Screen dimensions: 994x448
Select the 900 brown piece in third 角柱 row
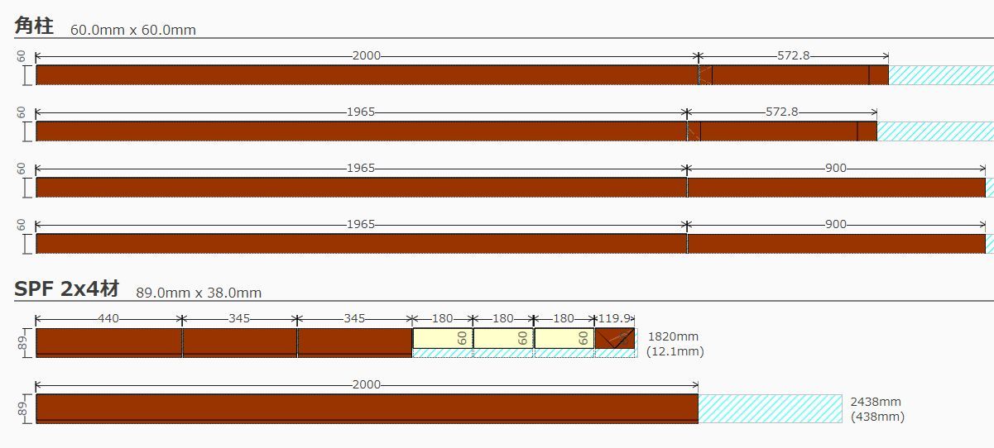[837, 187]
